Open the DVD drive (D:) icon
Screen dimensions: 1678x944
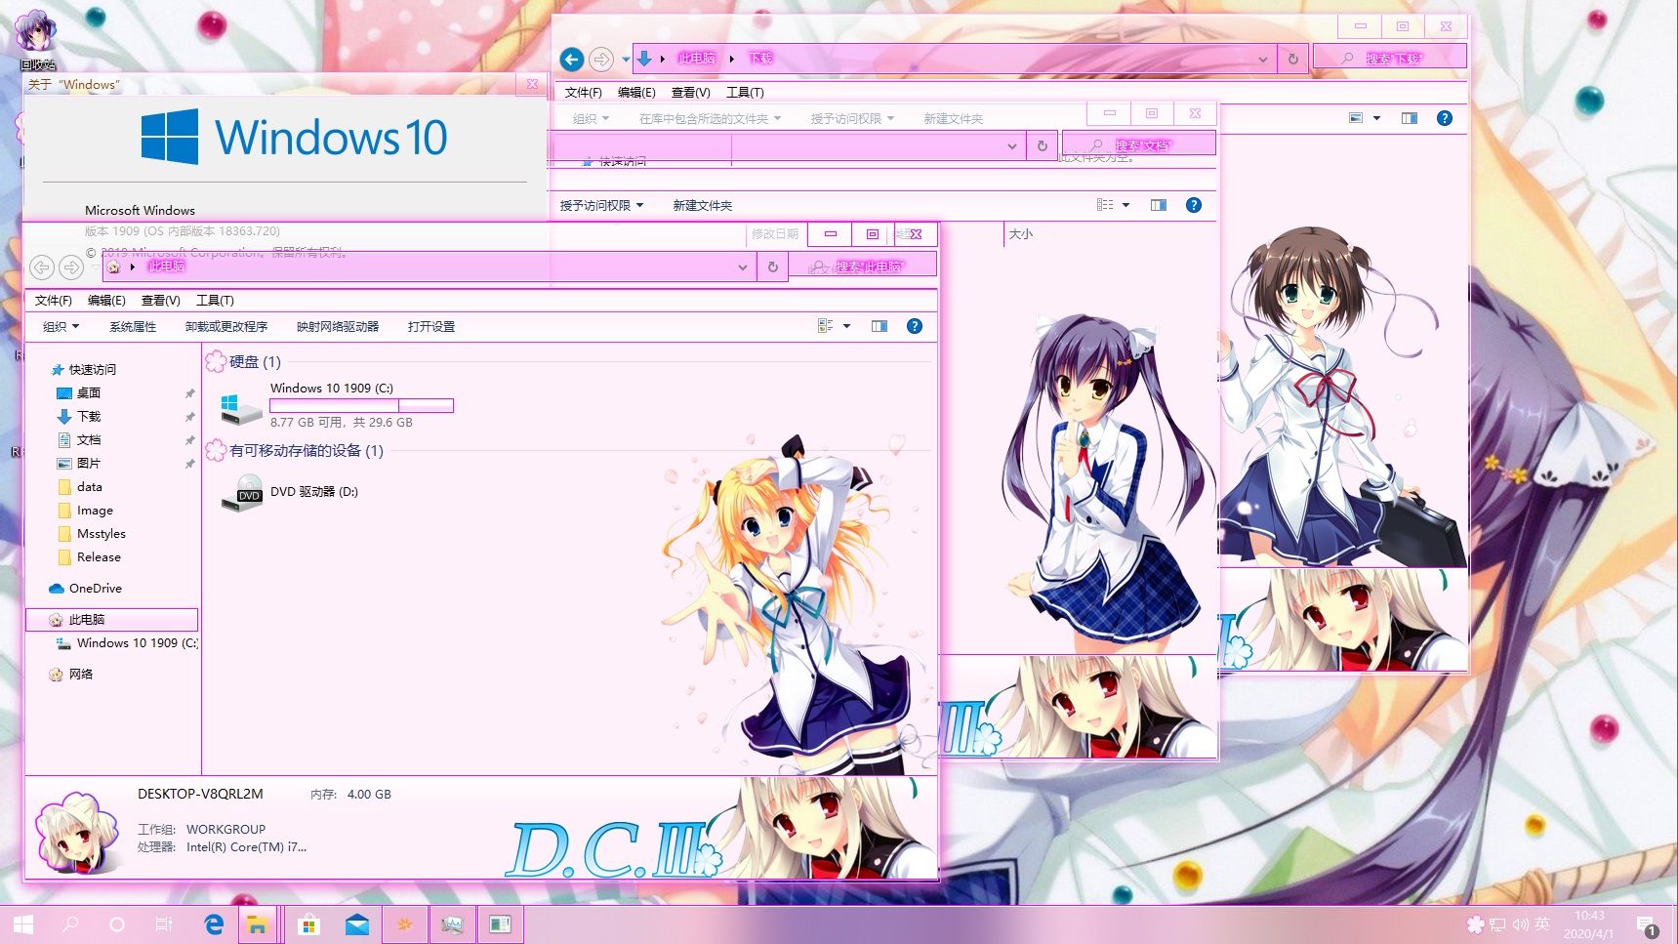point(241,493)
